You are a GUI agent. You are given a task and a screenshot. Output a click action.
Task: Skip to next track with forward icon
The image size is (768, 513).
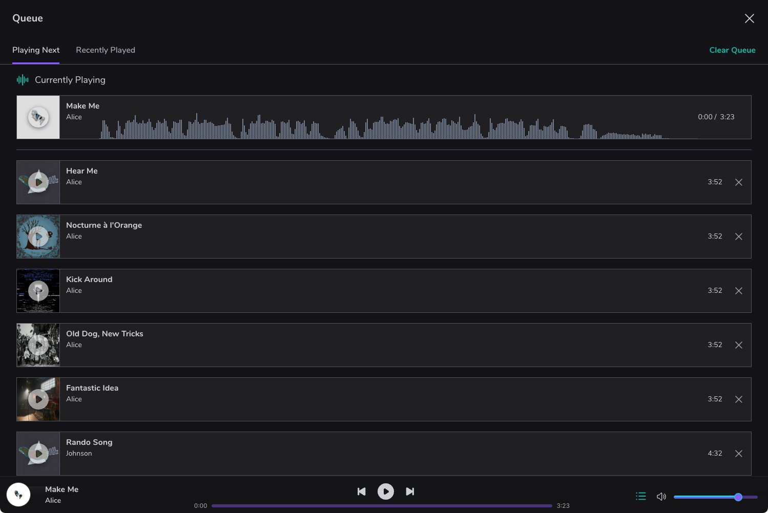(409, 491)
